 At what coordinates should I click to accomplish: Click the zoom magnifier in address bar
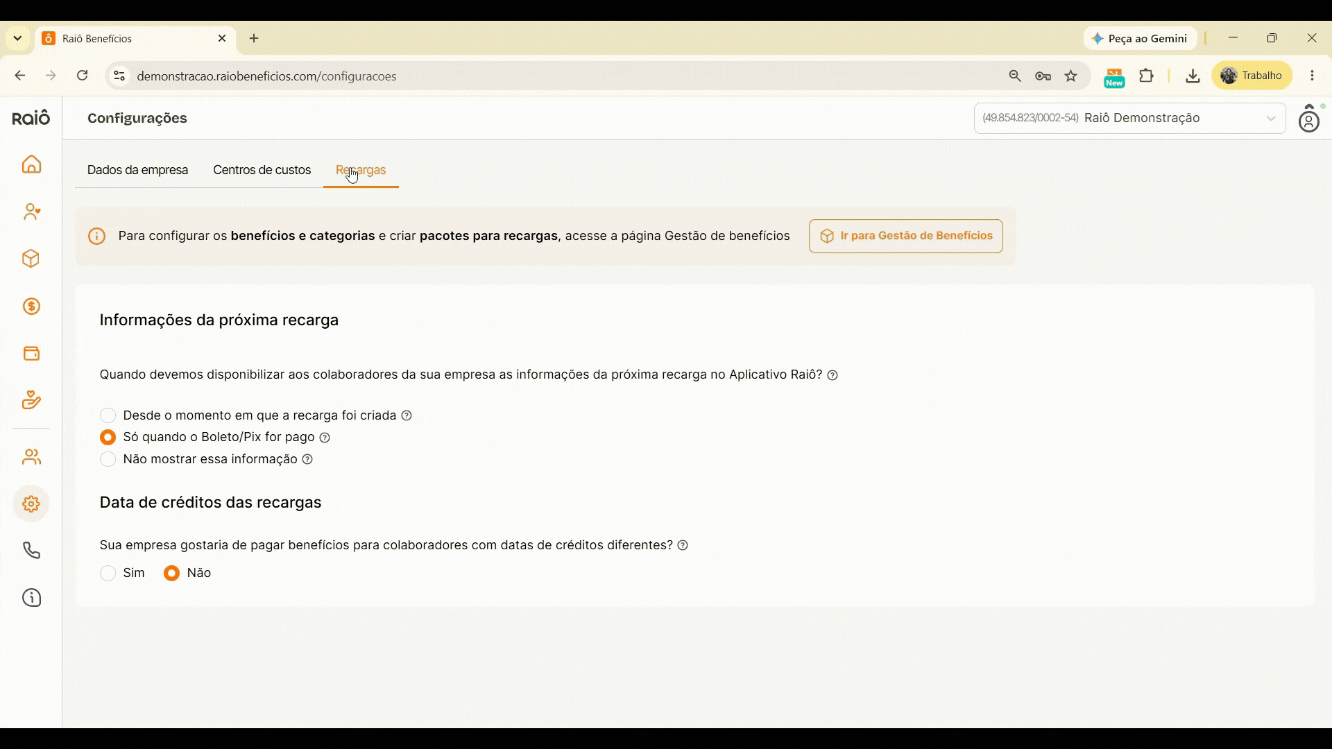tap(1015, 76)
